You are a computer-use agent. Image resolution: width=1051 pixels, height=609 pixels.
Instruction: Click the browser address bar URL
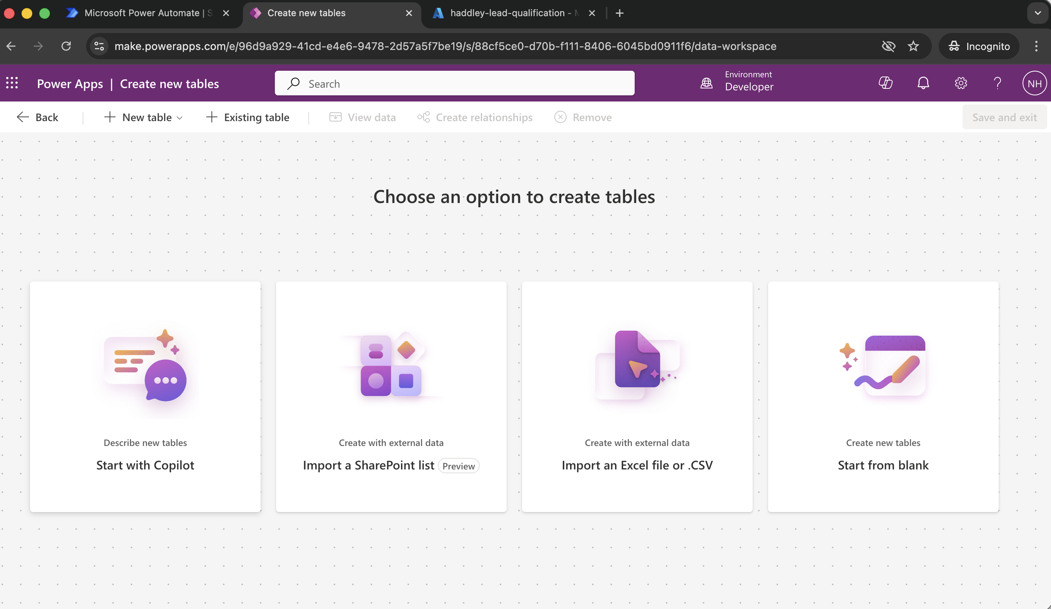tap(446, 46)
